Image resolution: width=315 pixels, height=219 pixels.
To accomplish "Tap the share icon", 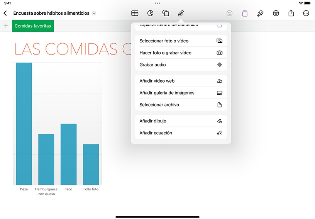I will click(x=291, y=13).
